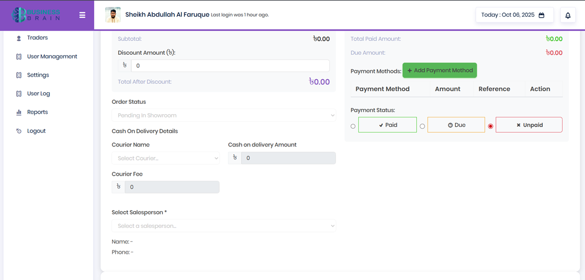Click the user profile avatar picture
Image resolution: width=585 pixels, height=280 pixels.
[113, 15]
